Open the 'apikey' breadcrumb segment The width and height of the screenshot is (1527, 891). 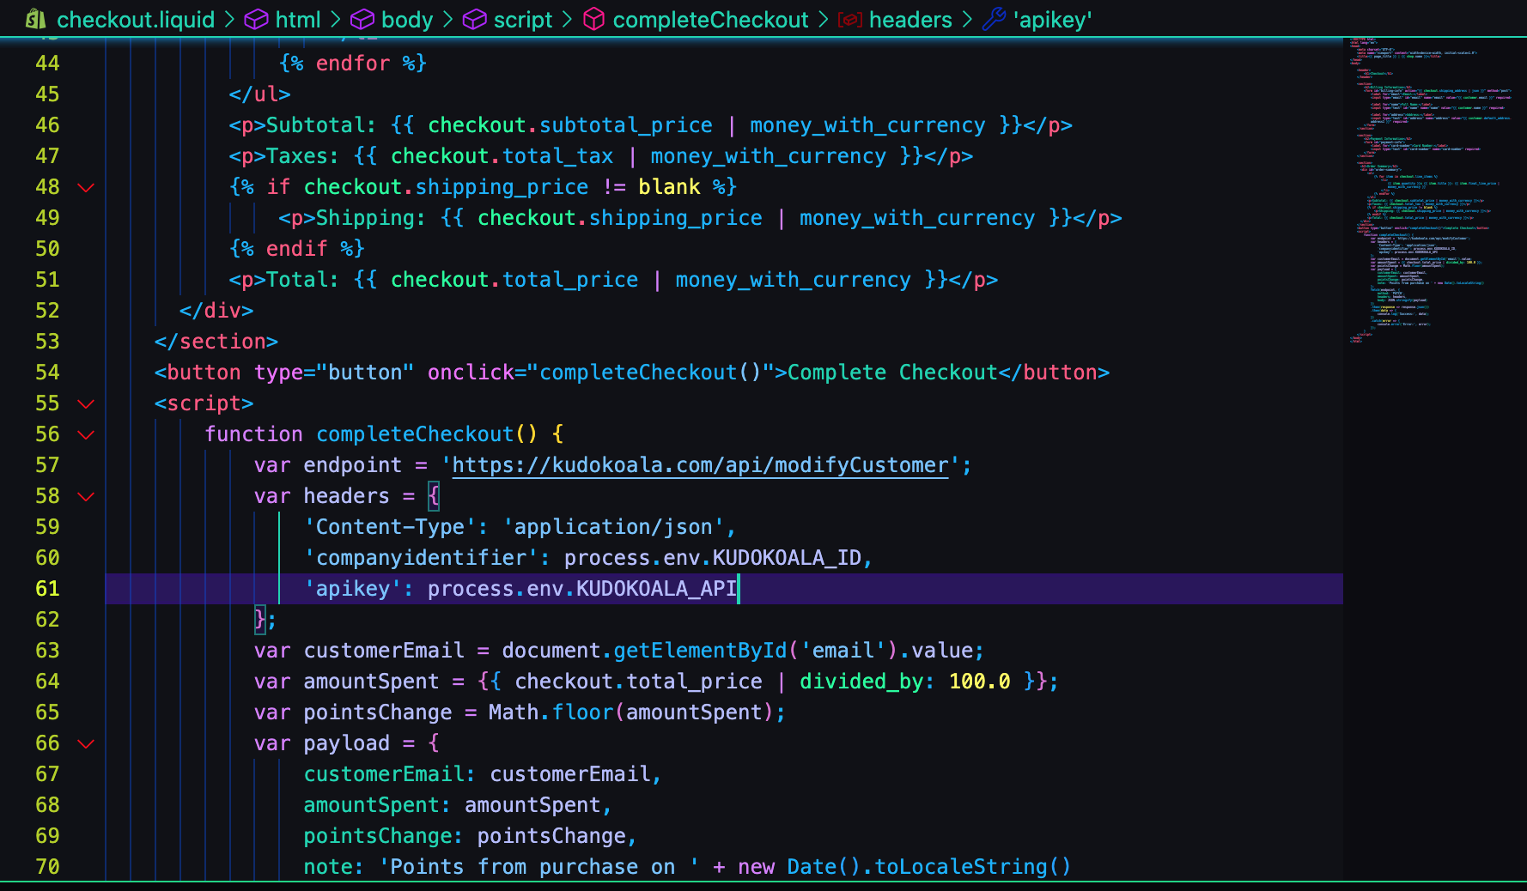(x=1053, y=20)
